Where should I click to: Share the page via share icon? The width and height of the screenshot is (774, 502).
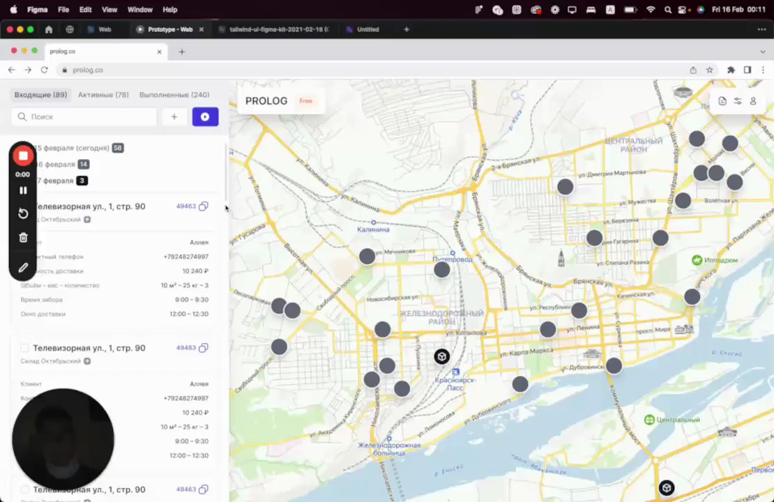pos(693,70)
